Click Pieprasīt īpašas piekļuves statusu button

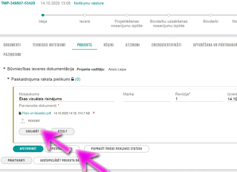tap(116, 149)
